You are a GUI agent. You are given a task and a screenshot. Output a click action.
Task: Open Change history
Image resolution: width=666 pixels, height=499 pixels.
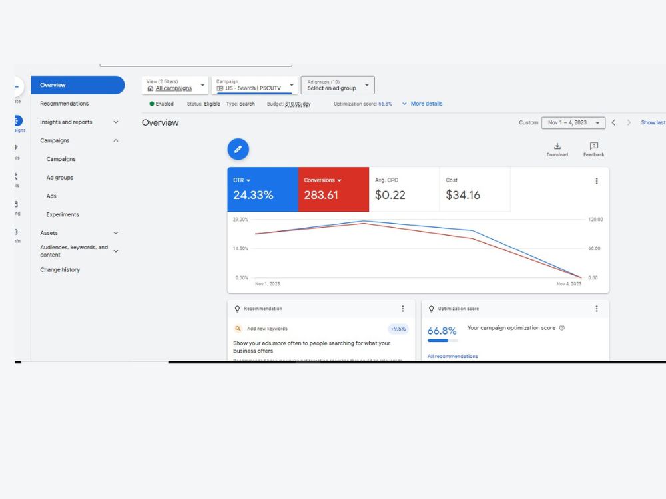point(60,270)
